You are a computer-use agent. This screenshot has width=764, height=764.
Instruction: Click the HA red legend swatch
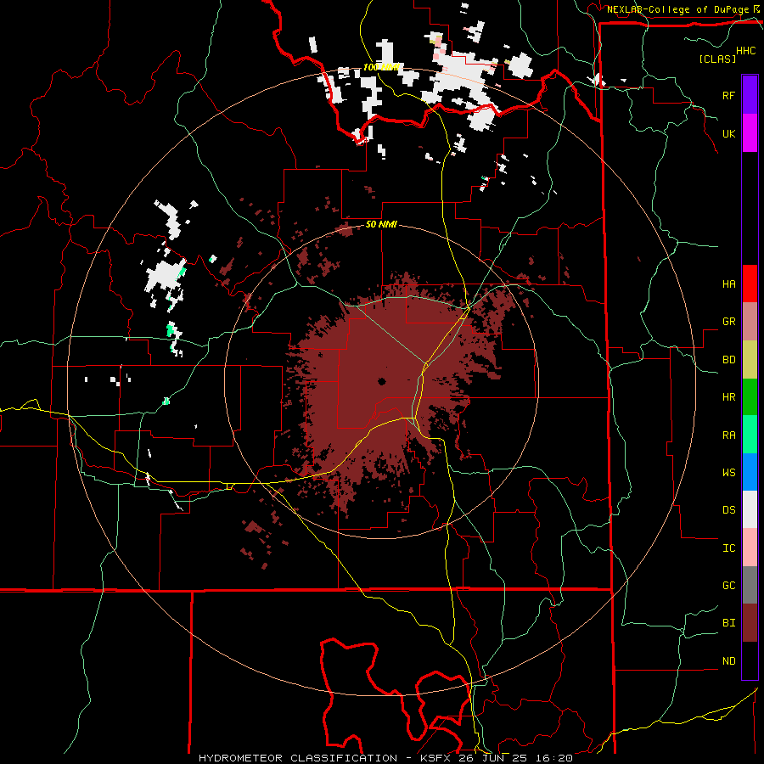click(x=750, y=284)
